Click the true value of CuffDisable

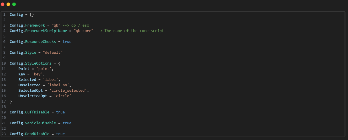[60, 112]
